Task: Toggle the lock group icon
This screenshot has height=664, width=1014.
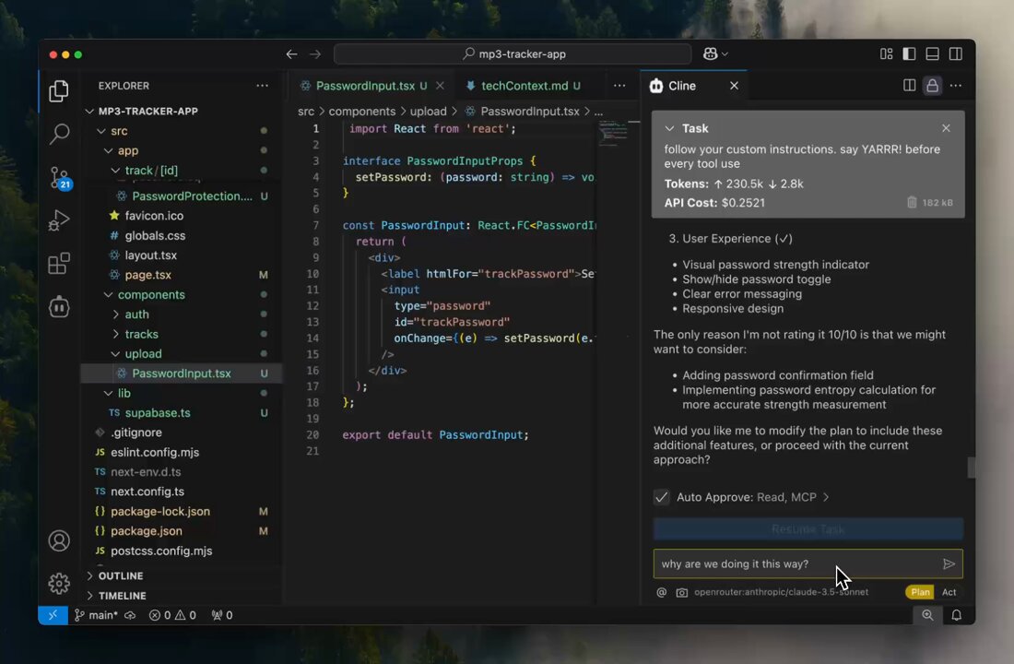Action: point(933,86)
